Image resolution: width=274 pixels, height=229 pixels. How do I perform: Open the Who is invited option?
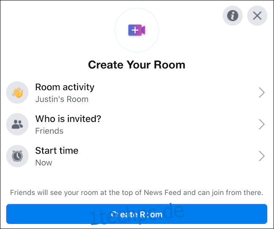137,124
